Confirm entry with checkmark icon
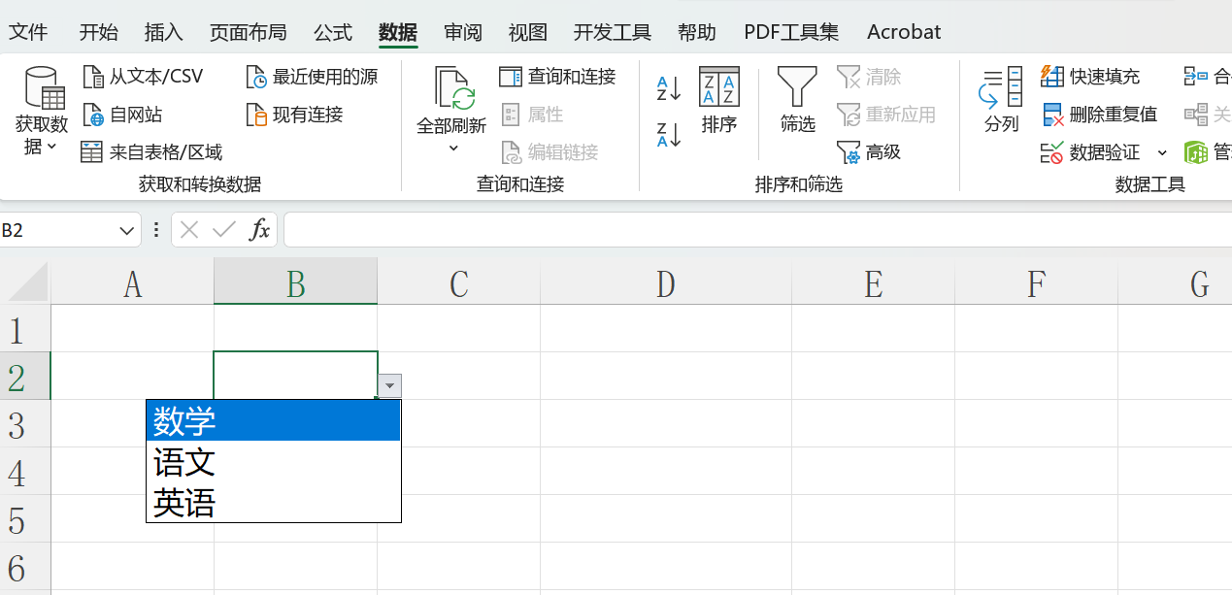This screenshot has width=1232, height=595. click(x=224, y=230)
